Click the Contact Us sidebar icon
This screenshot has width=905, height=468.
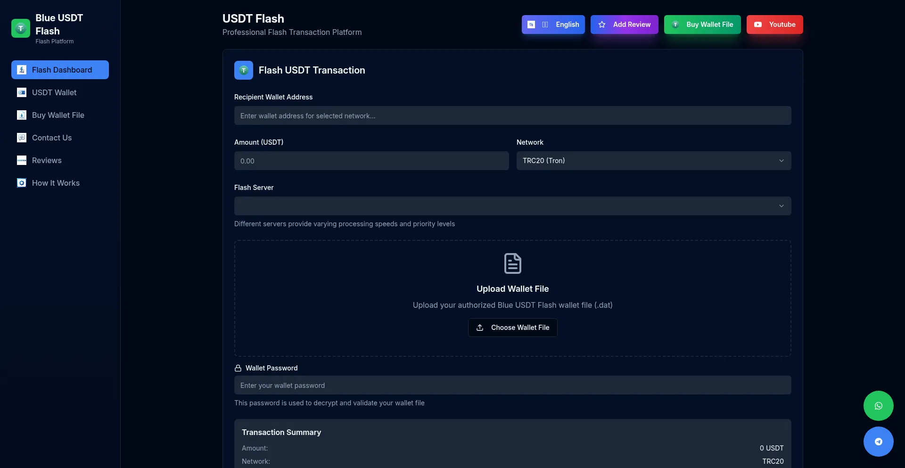pos(22,138)
